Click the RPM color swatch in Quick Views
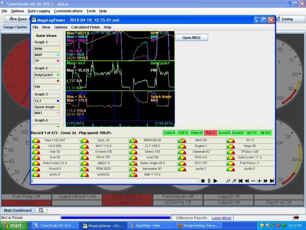This screenshot has width=306, height=230. (57, 49)
